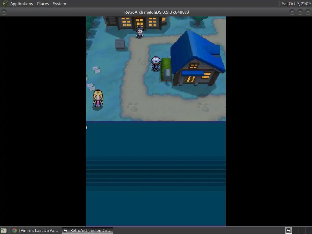This screenshot has height=234, width=312.
Task: Open the Places menu
Action: [43, 4]
